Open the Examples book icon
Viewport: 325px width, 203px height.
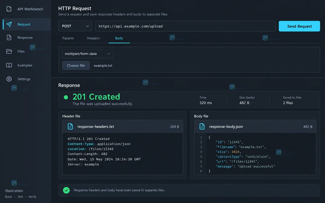[9, 65]
